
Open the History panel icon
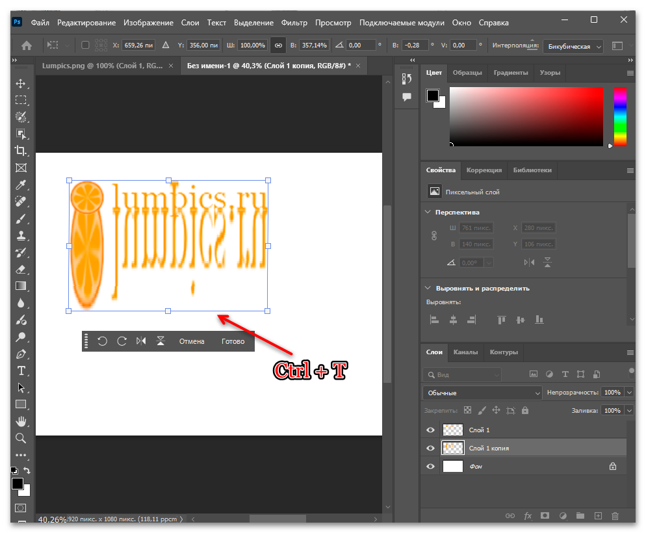click(407, 78)
